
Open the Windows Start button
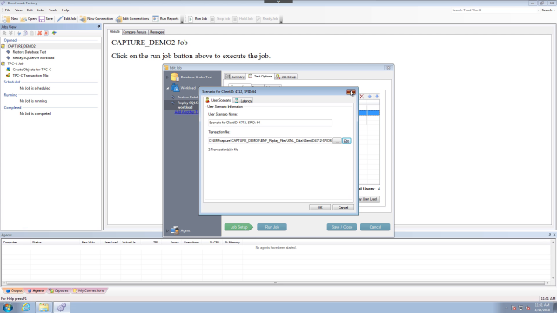click(x=8, y=307)
